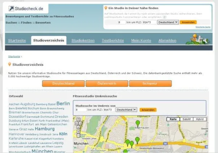218x153 pixels.
Task: Switch map to Karte view
Action: pos(173,119)
